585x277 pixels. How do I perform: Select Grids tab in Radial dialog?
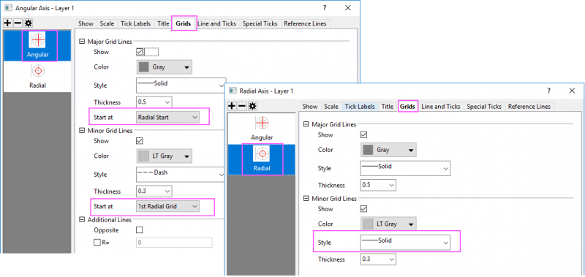408,106
